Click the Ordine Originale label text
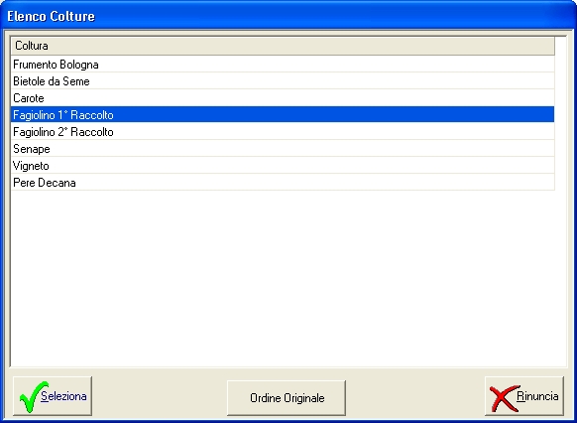Screen dimensions: 577x423 pos(288,398)
